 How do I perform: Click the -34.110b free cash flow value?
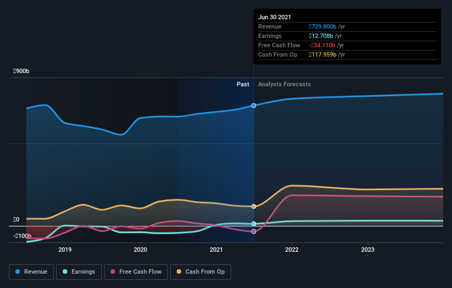point(322,45)
